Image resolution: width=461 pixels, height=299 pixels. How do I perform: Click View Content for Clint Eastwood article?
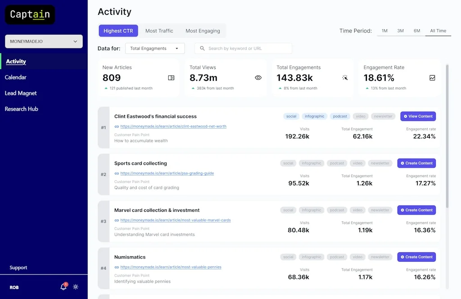[418, 116]
